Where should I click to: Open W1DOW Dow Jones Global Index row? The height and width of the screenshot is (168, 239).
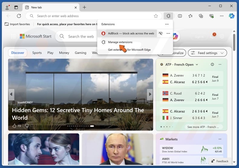(192, 150)
